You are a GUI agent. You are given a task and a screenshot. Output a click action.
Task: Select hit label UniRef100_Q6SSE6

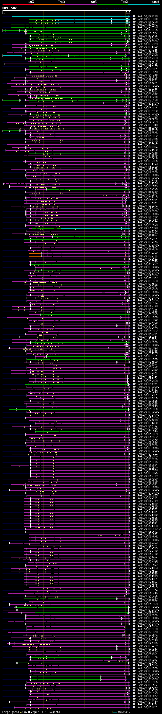coord(145,183)
